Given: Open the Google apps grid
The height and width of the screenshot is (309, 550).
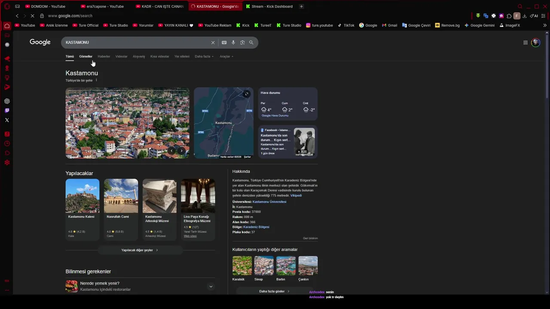Looking at the screenshot, I should tap(525, 42).
